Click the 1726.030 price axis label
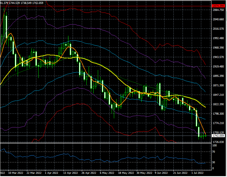227x177 pixels. pos(218,142)
